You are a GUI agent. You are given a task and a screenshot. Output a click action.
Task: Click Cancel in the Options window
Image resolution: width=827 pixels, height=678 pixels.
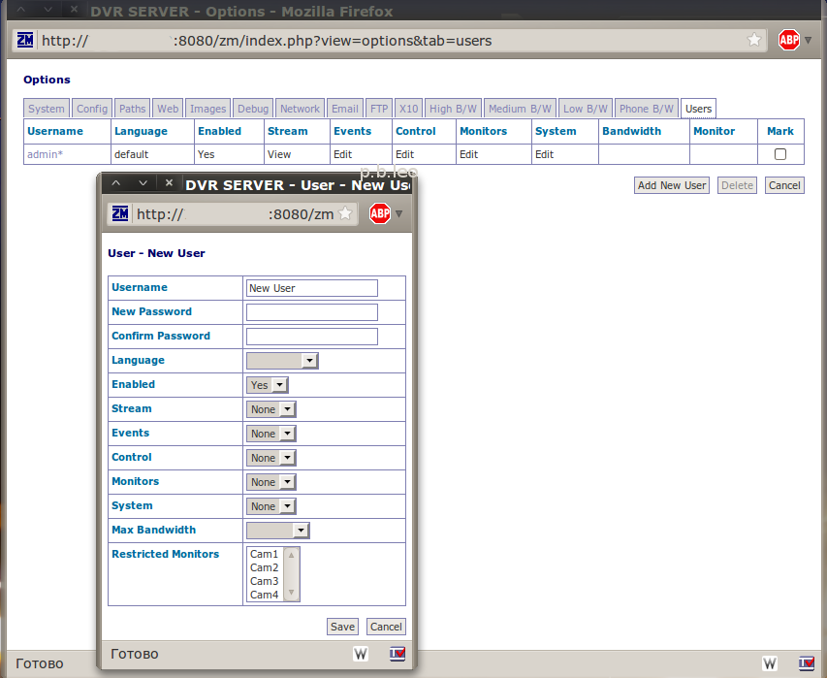pyautogui.click(x=784, y=185)
